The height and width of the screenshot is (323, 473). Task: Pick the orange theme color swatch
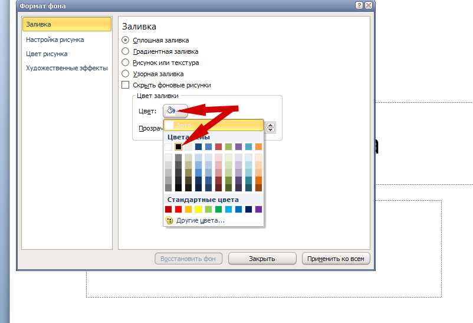(258, 147)
